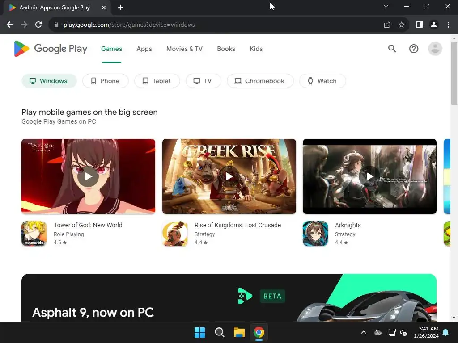Viewport: 458px width, 343px height.
Task: Open Asphalt 9, now on PC banner
Action: [229, 297]
